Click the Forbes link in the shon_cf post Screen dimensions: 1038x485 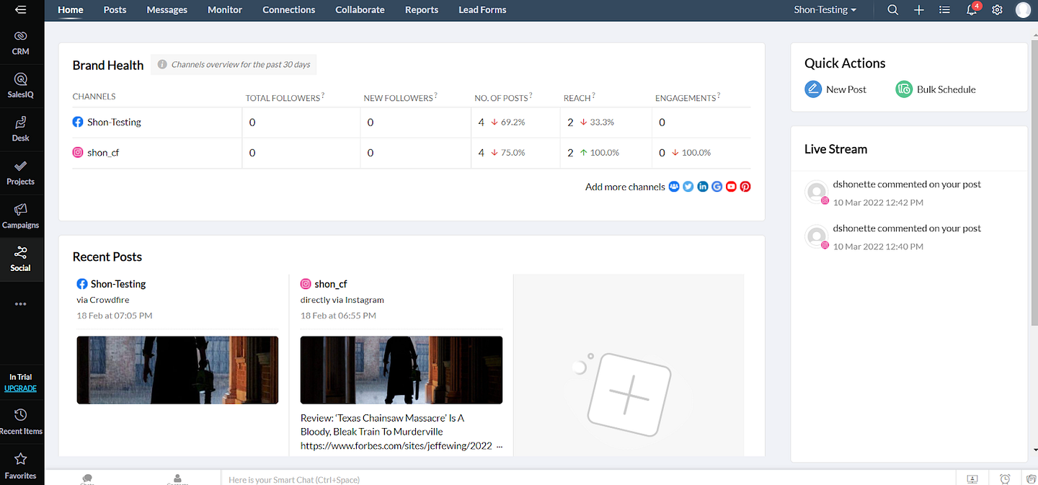[396, 446]
